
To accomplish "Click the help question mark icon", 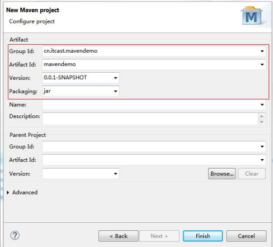I will [15, 236].
